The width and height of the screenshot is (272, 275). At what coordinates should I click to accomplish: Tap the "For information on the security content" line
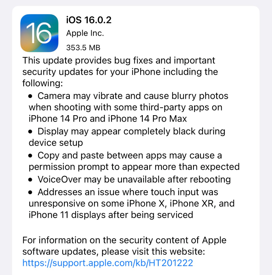pos(124,240)
